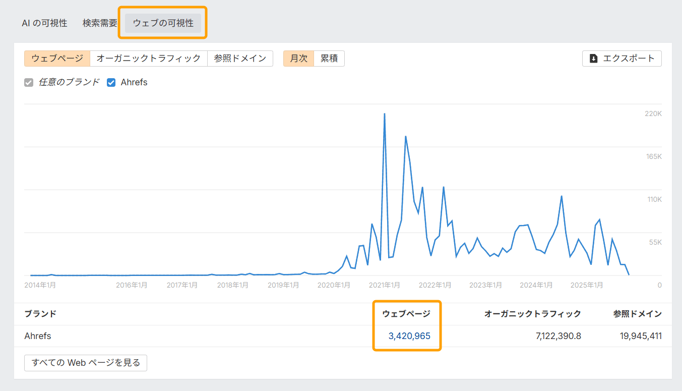Switch to the AI の可視性 tab

(x=45, y=23)
